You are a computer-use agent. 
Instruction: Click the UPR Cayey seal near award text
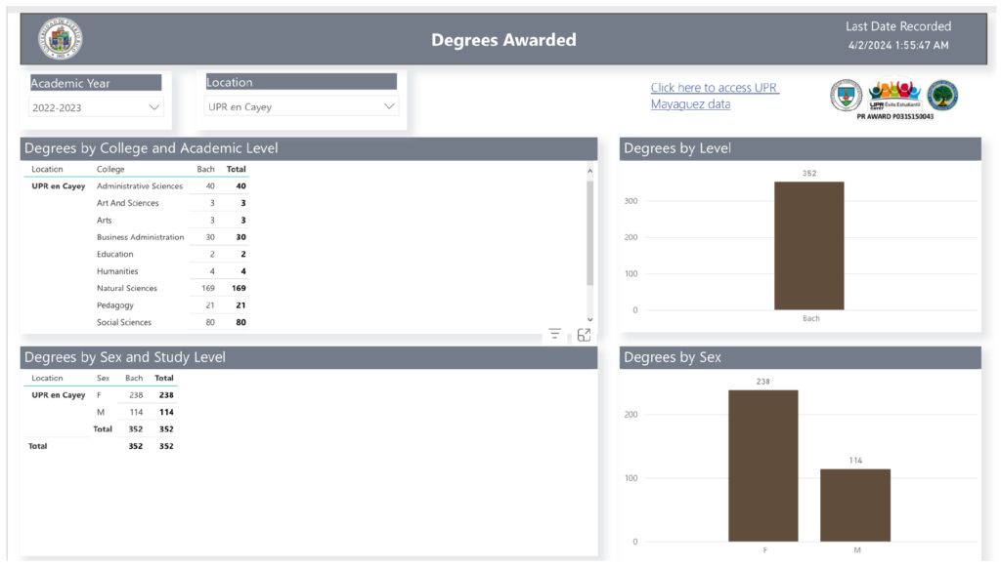(x=846, y=96)
